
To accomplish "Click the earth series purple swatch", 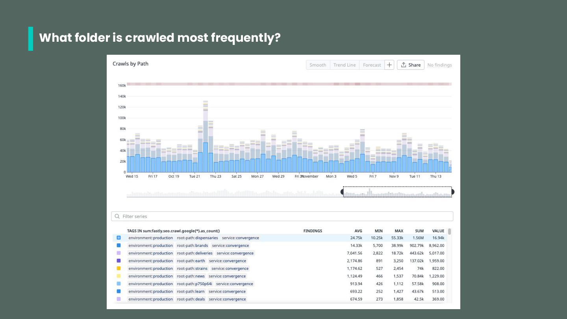I will (x=119, y=261).
